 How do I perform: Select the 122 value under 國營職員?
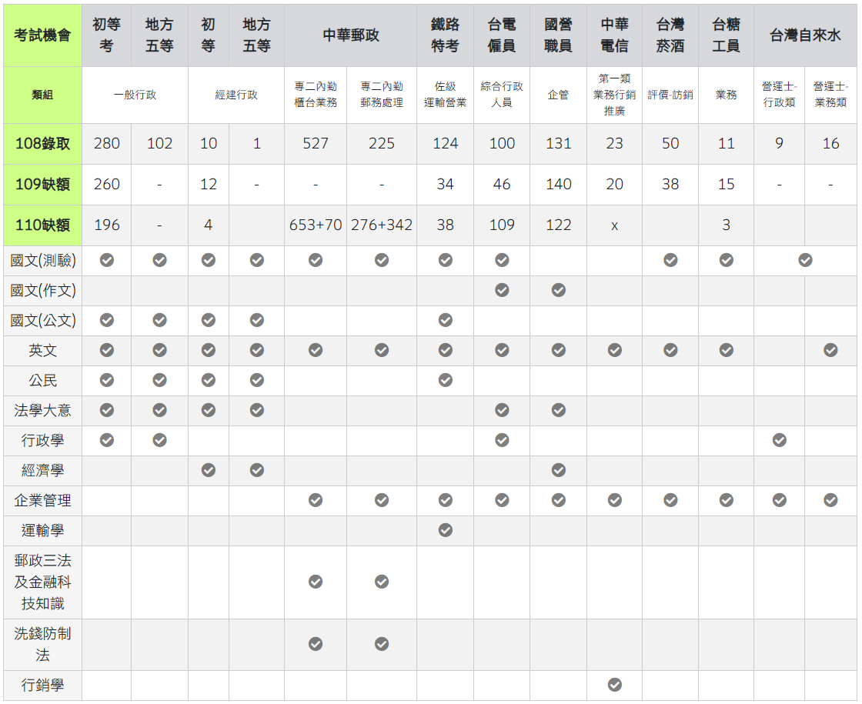(559, 225)
